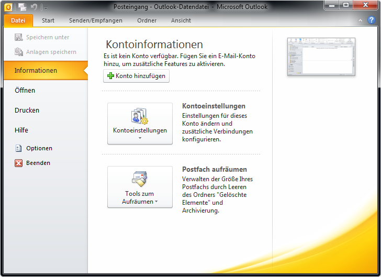Open the blue Help question mark icon

coord(371,20)
